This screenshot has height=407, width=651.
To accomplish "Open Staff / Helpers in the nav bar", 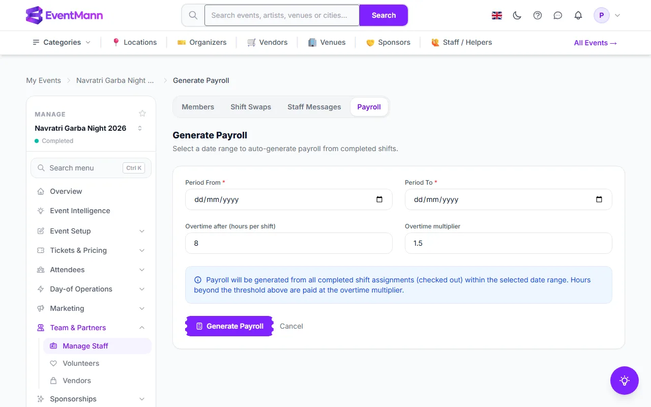I will 462,42.
